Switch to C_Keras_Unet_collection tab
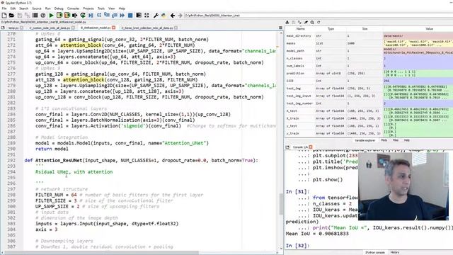This screenshot has width=453, height=255. (x=147, y=28)
